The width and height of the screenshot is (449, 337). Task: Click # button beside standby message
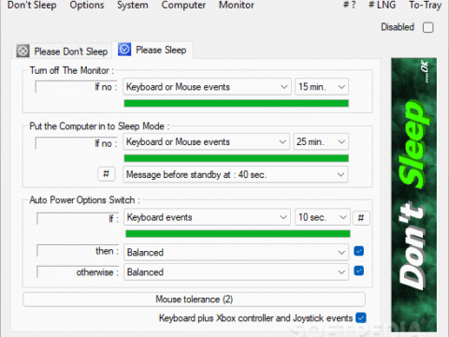(x=107, y=174)
